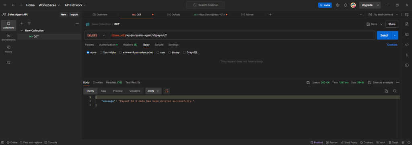The height and width of the screenshot is (145, 412).
Task: Click the filter collections icon
Action: point(29,23)
